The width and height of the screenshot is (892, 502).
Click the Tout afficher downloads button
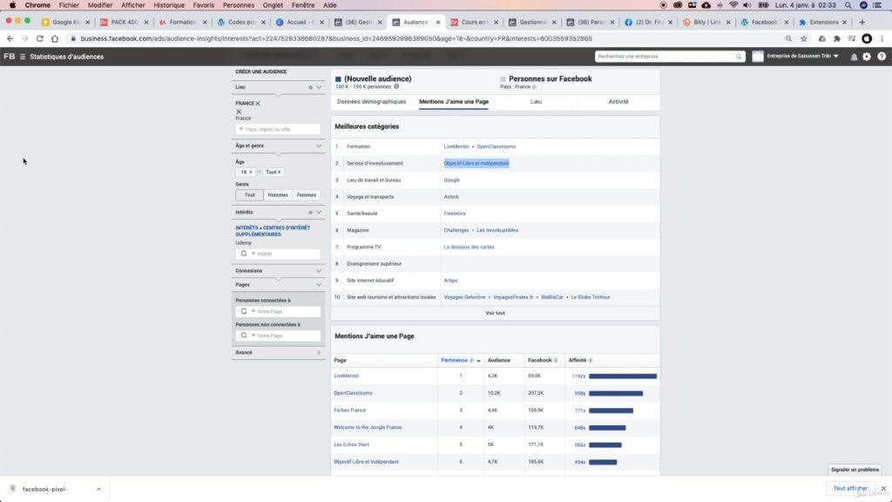click(x=850, y=488)
